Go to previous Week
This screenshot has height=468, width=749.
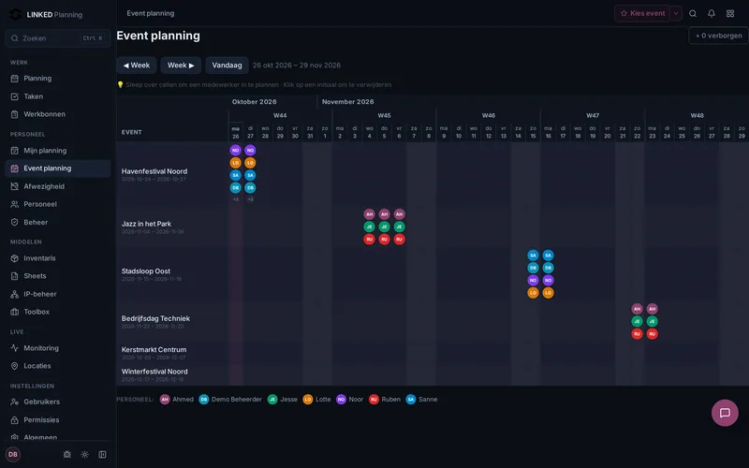137,66
